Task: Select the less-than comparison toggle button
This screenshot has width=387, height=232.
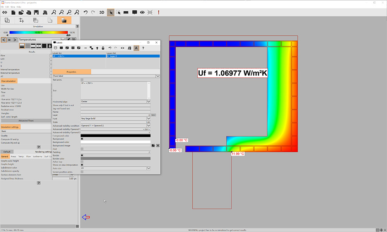Action: click(3, 40)
